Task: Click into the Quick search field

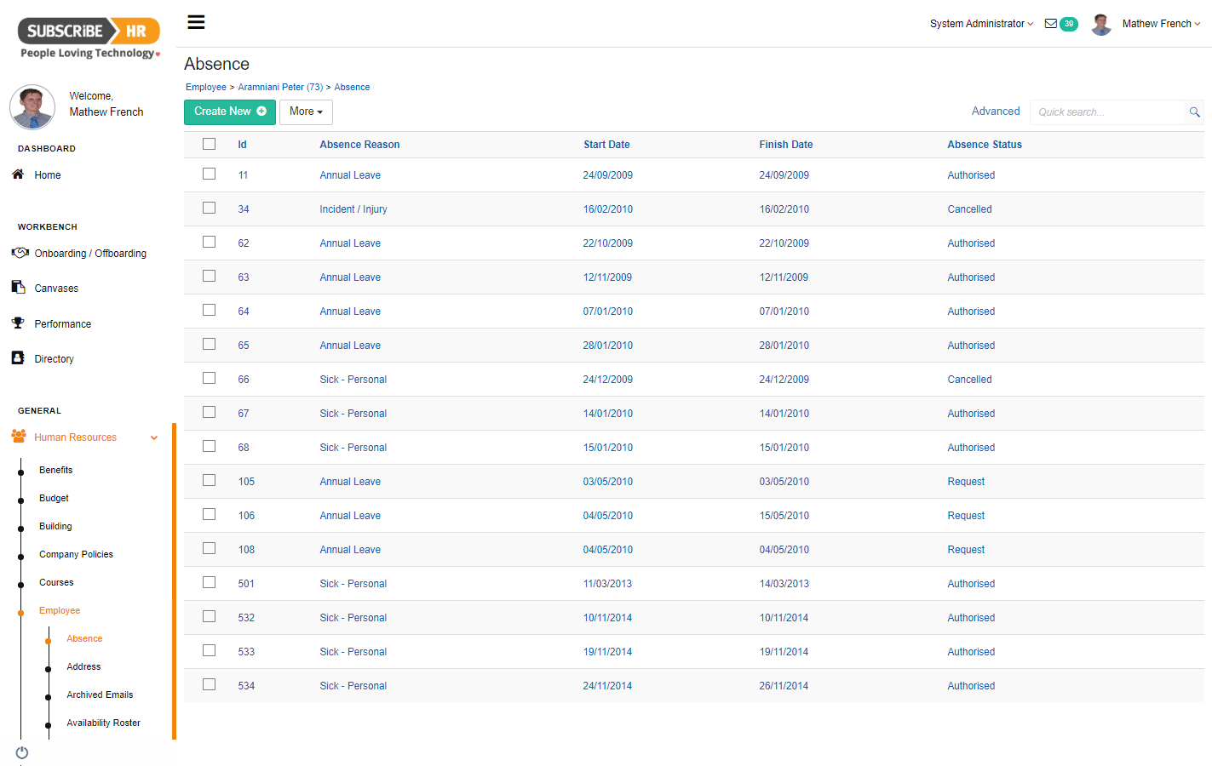Action: (1106, 112)
